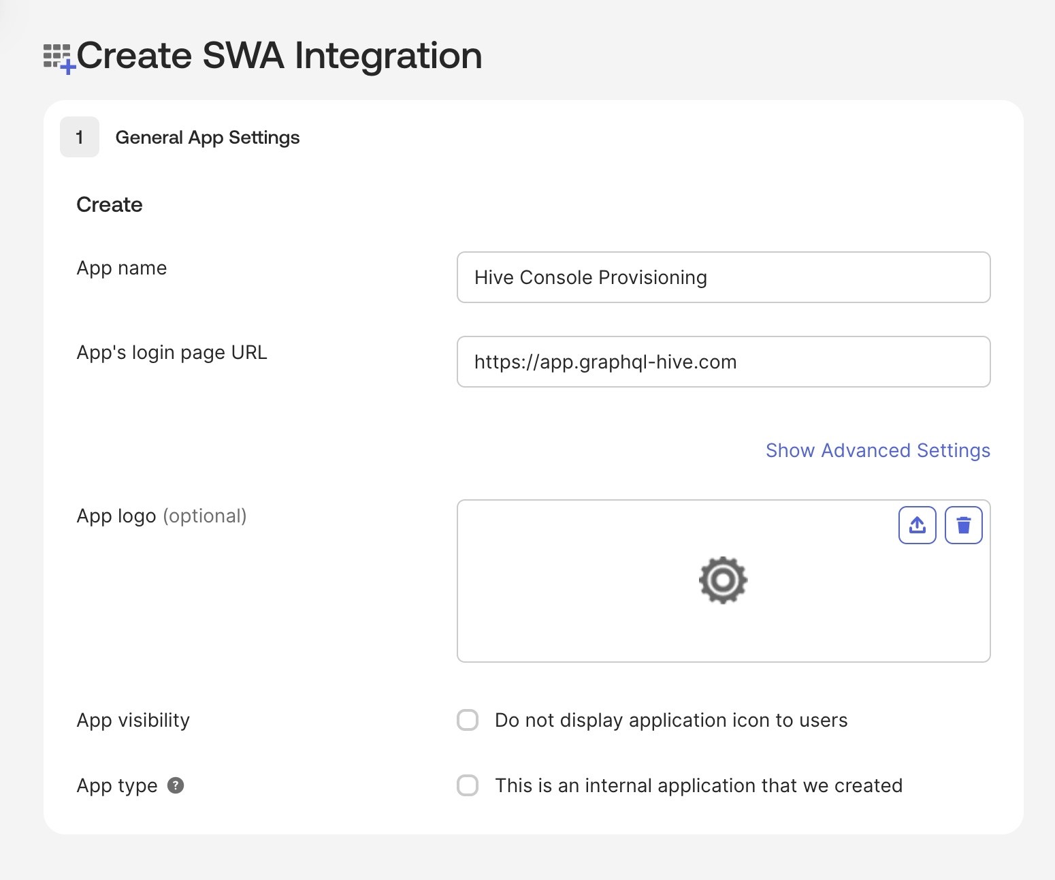Click the 'Create' section heading
Image resolution: width=1055 pixels, height=880 pixels.
coord(110,204)
